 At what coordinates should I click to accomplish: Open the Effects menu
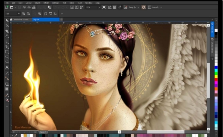pos(47,3)
